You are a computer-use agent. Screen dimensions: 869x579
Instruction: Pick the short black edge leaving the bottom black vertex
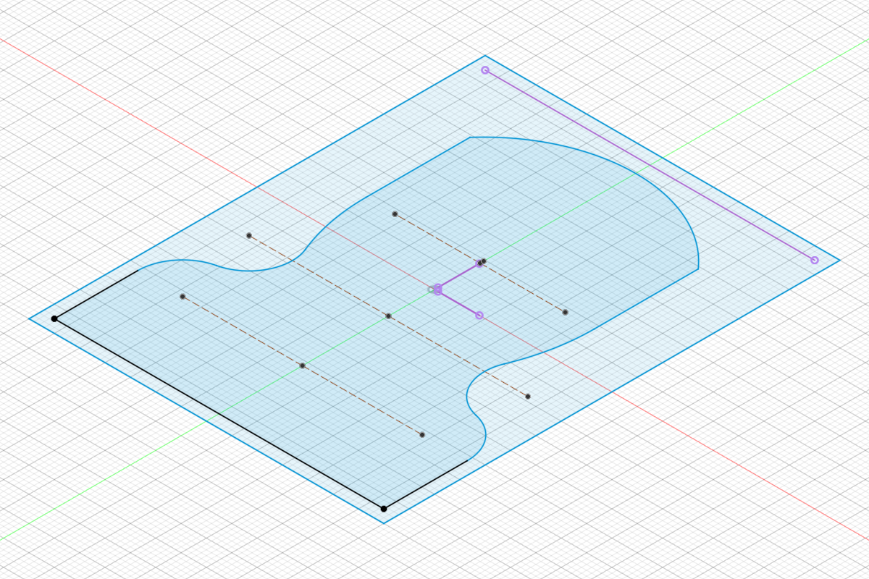(427, 484)
